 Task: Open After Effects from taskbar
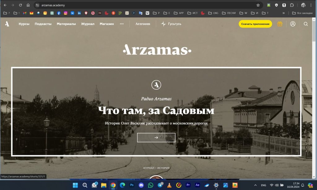tap(198, 185)
